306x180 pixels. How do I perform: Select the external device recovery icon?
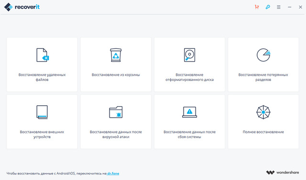42,112
